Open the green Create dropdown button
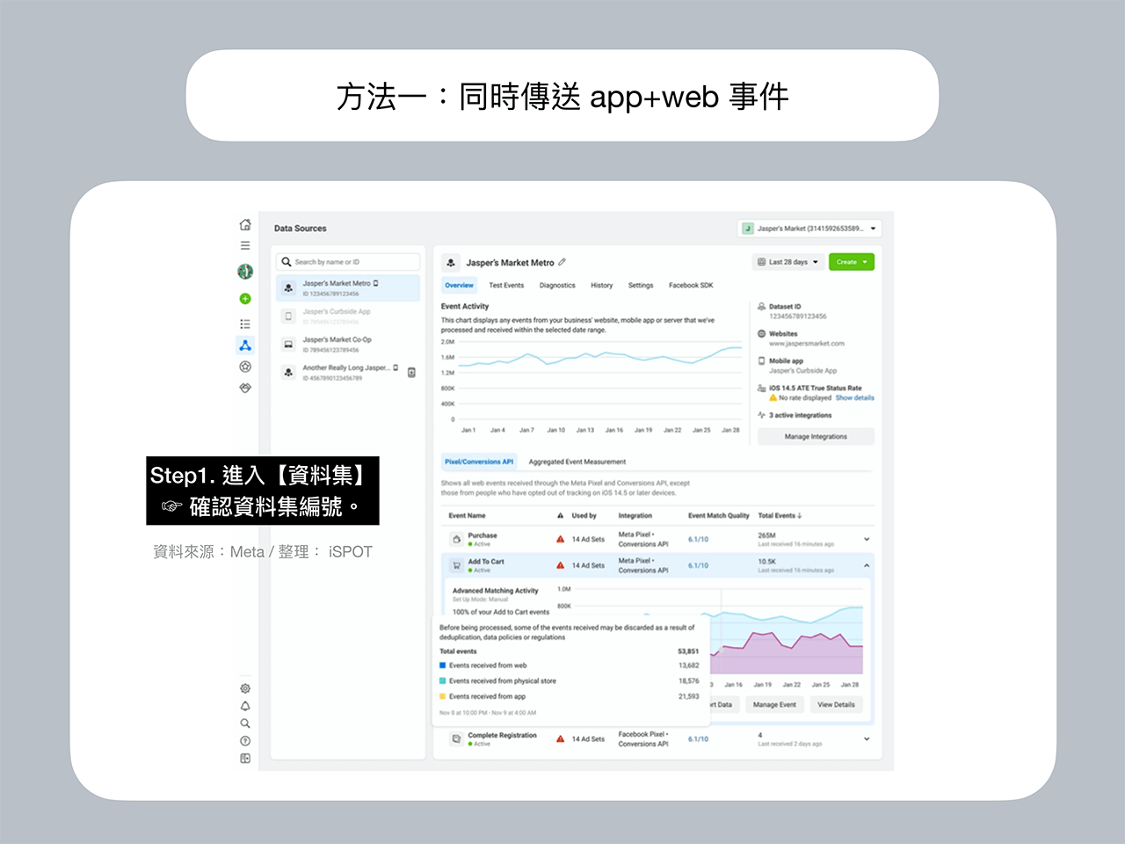The height and width of the screenshot is (844, 1125). tap(852, 262)
